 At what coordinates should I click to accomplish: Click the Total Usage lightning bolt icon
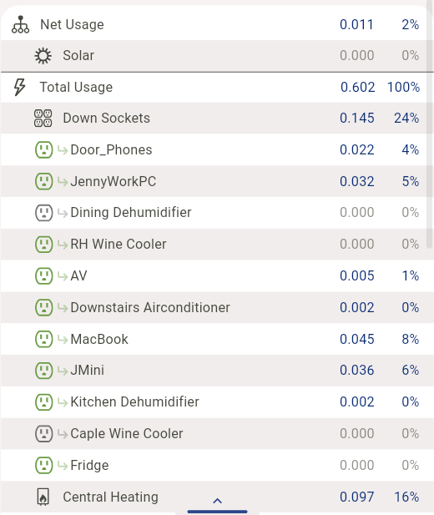[19, 88]
